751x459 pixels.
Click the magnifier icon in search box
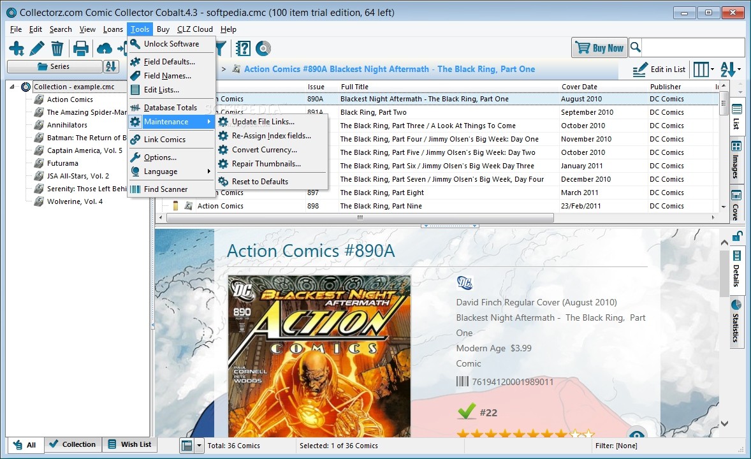[636, 47]
